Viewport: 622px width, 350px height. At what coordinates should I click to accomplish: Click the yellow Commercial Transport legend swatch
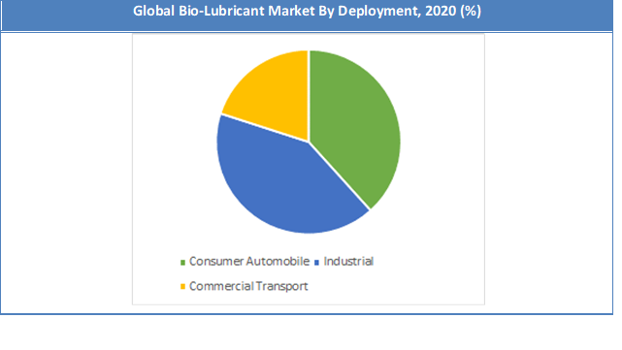coord(182,287)
